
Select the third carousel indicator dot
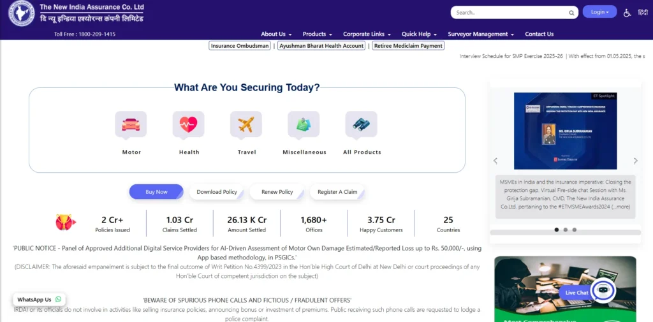click(575, 230)
